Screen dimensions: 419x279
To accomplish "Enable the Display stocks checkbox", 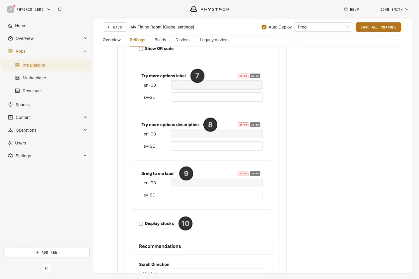I will coord(141,224).
